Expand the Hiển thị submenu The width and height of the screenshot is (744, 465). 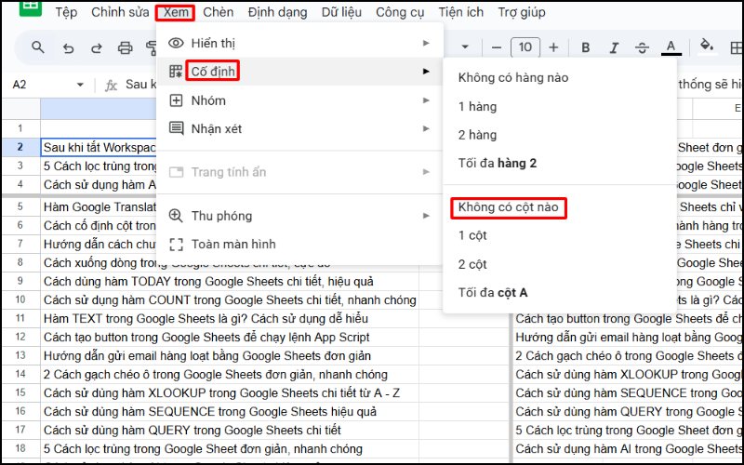(299, 43)
